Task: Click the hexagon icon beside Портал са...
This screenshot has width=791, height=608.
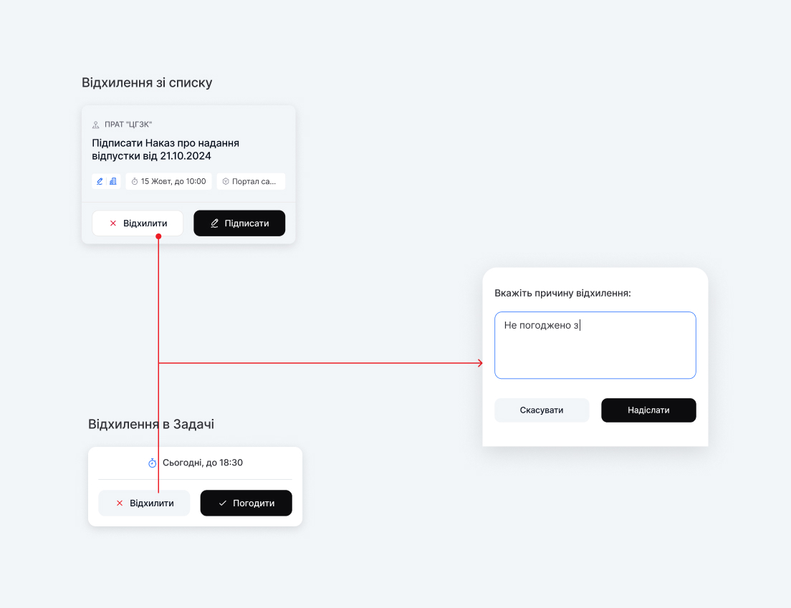Action: (226, 182)
